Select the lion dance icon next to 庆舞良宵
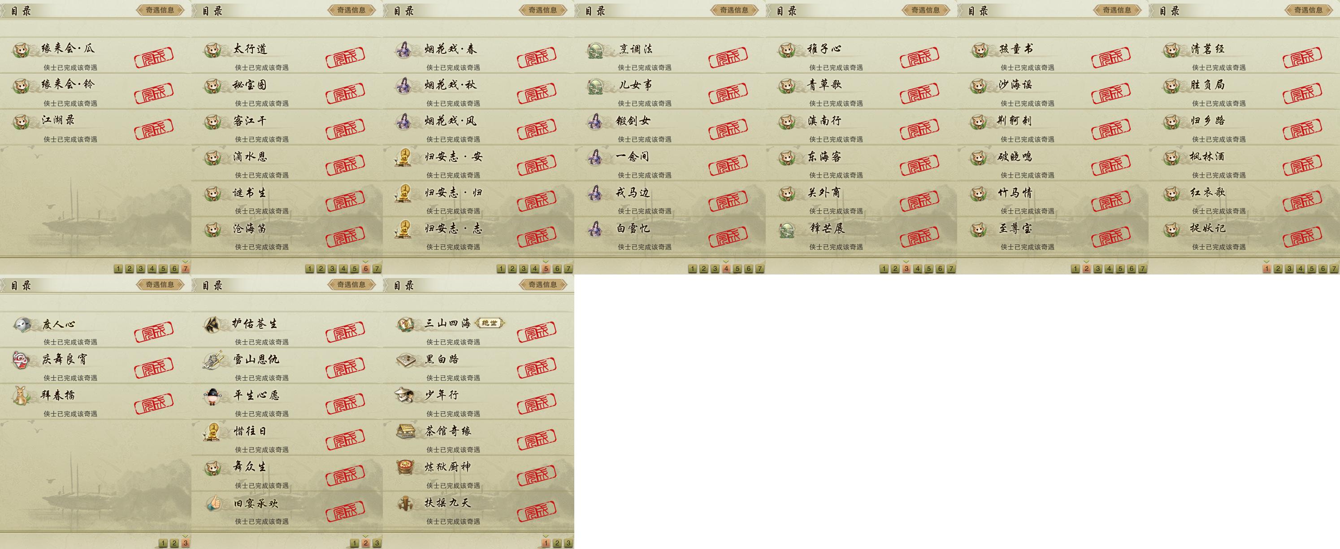The image size is (1340, 549). [x=22, y=360]
